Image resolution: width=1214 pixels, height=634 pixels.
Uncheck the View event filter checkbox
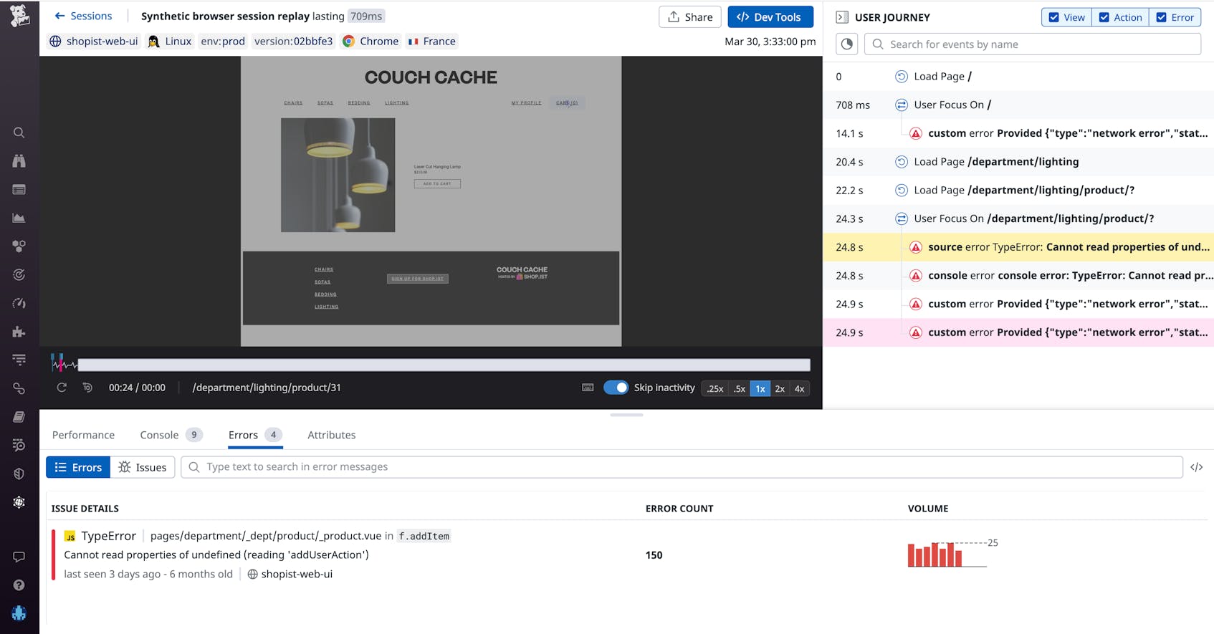1053,17
